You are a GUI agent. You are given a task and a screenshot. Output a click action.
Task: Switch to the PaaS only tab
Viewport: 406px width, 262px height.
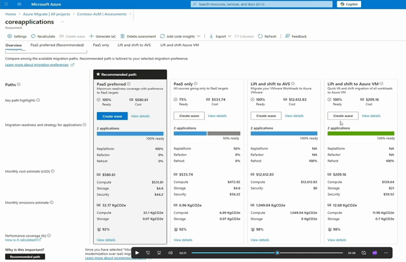coord(101,45)
